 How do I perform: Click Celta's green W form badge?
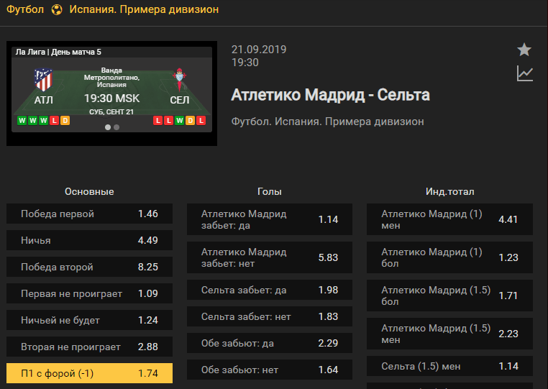(x=180, y=121)
